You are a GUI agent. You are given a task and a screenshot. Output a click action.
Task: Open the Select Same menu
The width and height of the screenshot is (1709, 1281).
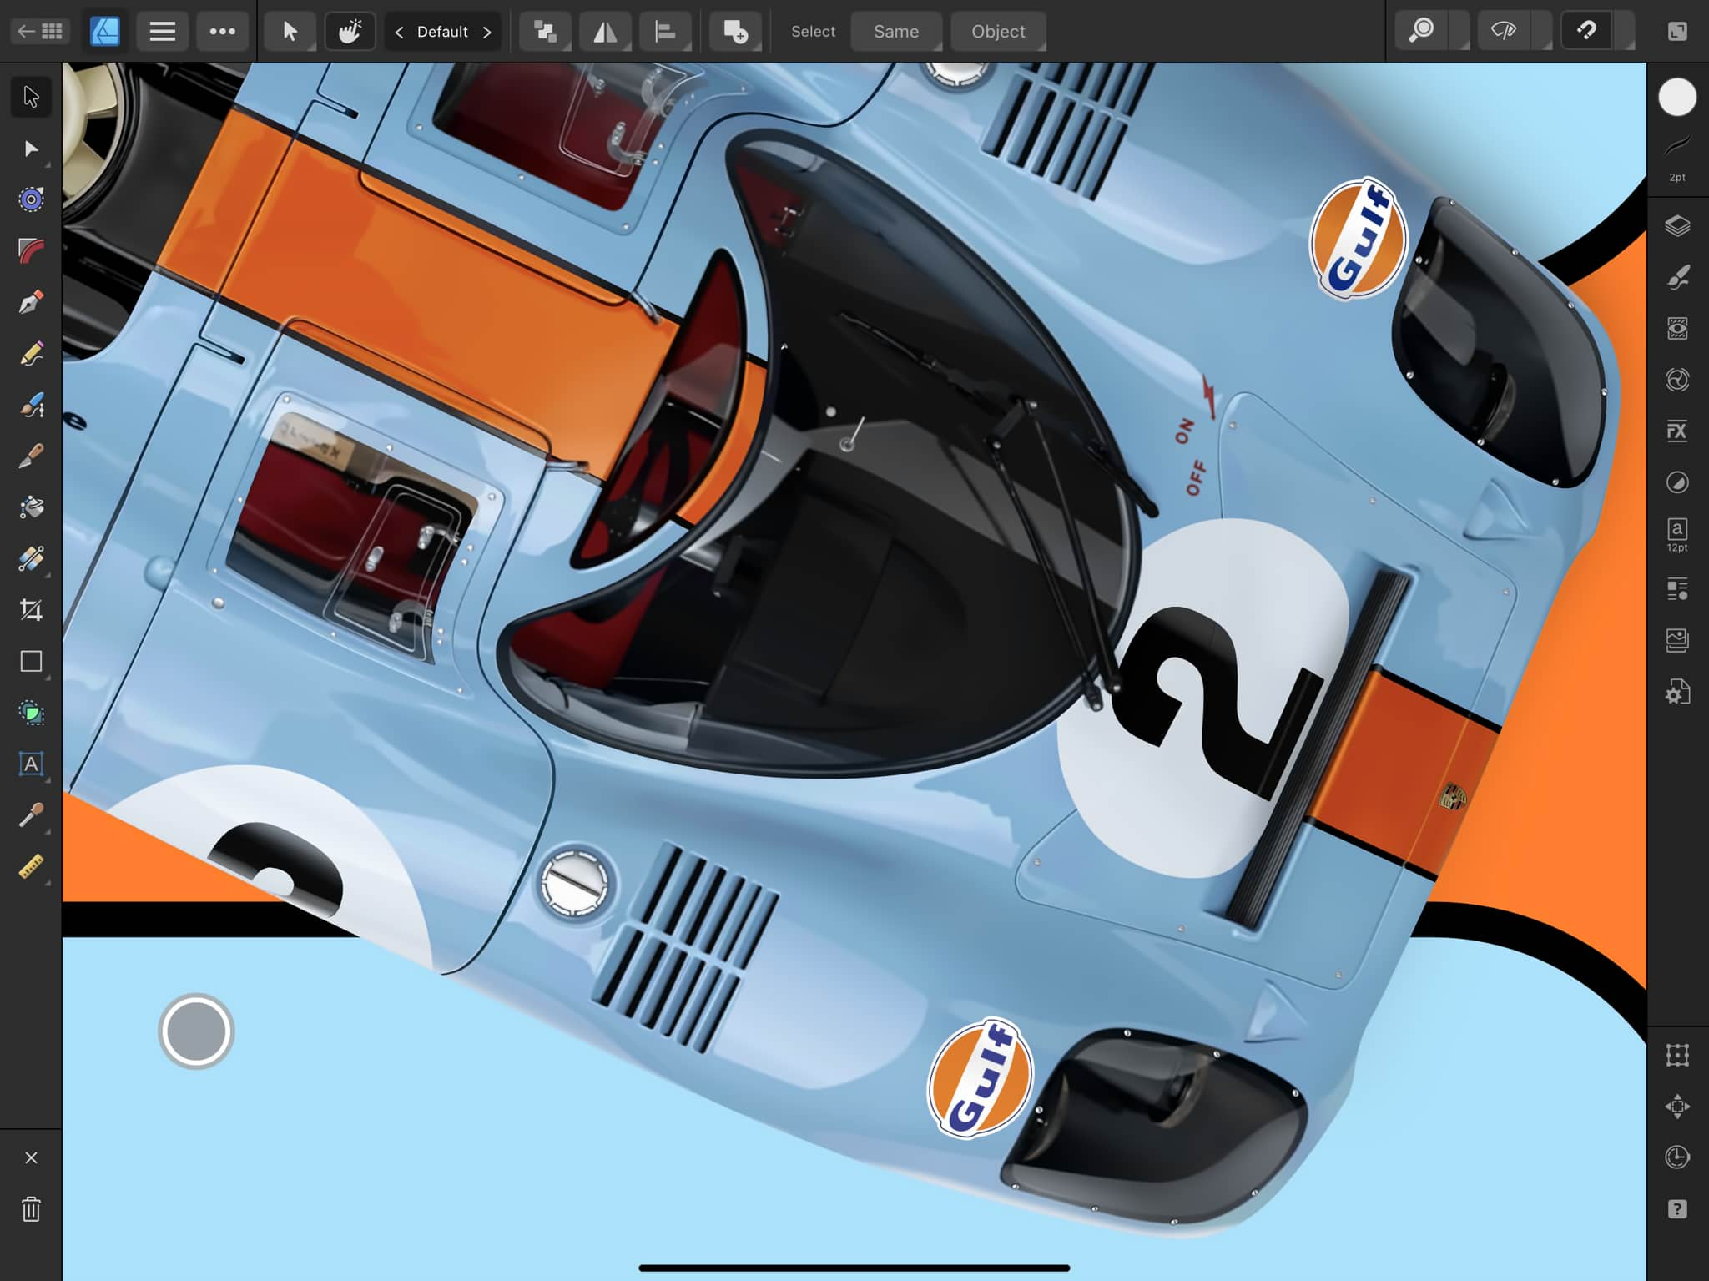(x=896, y=32)
